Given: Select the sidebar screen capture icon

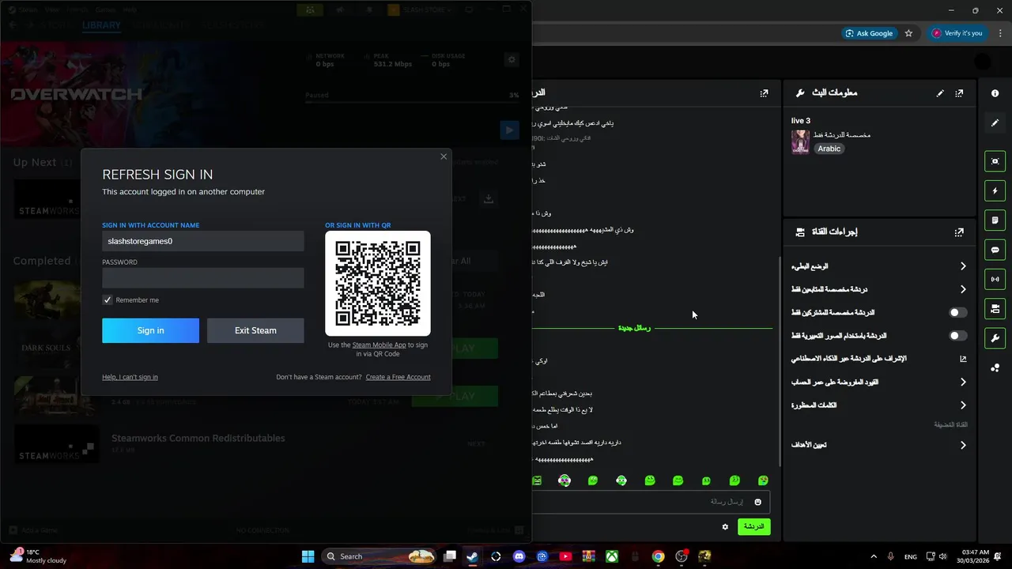Looking at the screenshot, I should (995, 161).
